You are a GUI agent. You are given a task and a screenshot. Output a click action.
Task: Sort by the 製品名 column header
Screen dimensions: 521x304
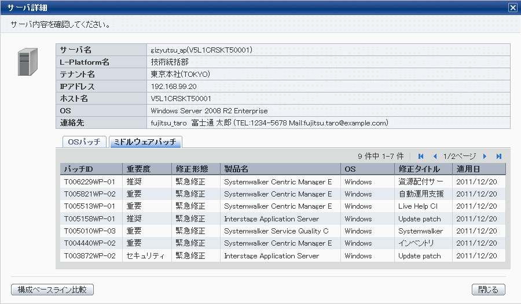point(280,169)
